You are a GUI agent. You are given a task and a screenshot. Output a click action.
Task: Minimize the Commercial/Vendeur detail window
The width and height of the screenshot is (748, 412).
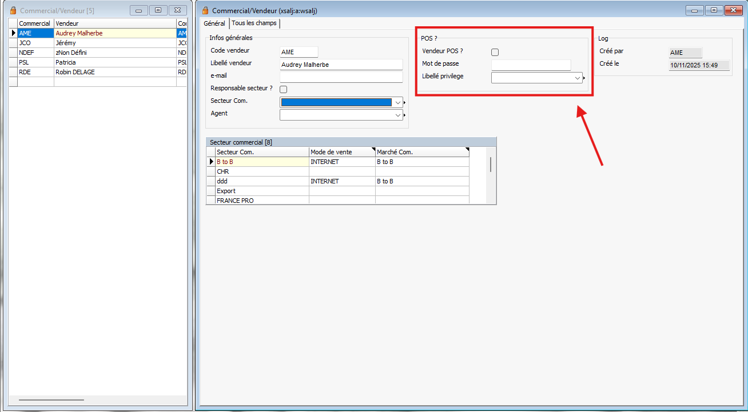point(695,10)
